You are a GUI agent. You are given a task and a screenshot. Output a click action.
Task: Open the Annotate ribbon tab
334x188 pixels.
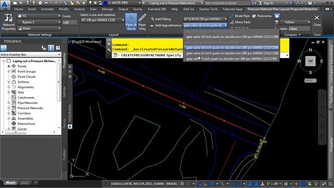[47, 9]
